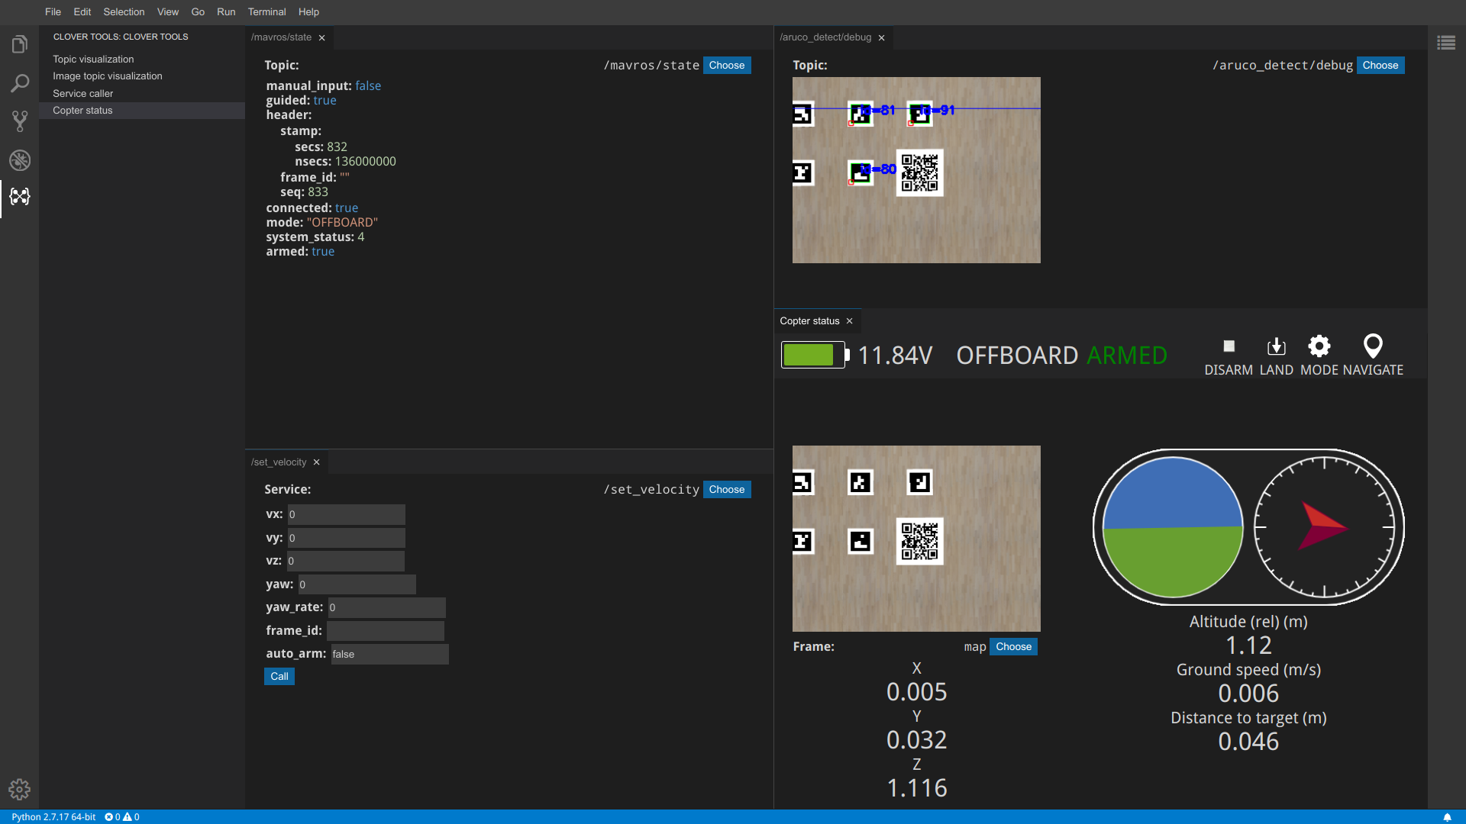Click the vx input field

[x=346, y=515]
